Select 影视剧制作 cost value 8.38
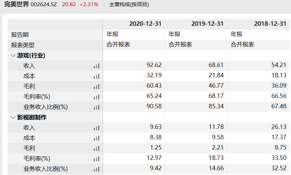This screenshot has height=175, width=291. [156, 137]
